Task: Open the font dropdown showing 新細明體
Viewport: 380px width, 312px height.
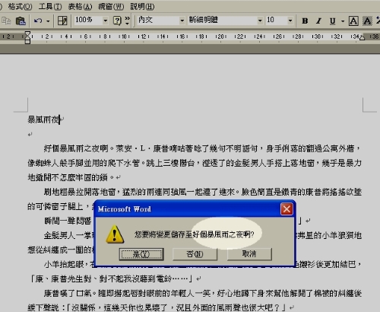Action: [x=260, y=21]
